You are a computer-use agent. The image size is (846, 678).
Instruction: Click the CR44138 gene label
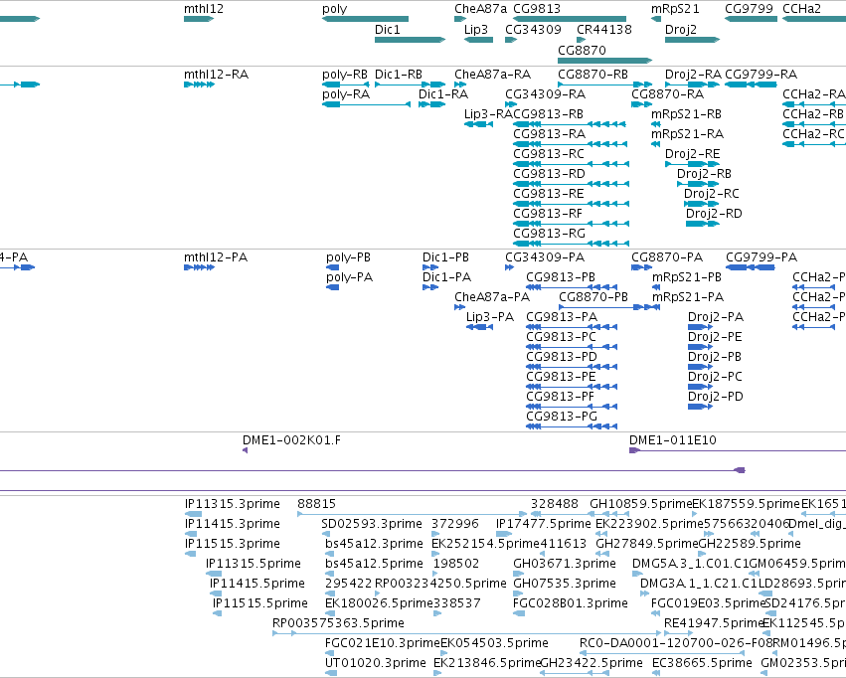coord(604,29)
